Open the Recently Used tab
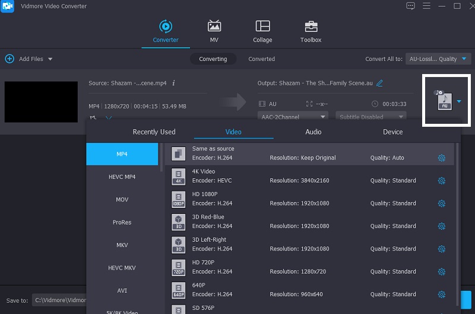Viewport: 475px width, 314px height. point(154,132)
